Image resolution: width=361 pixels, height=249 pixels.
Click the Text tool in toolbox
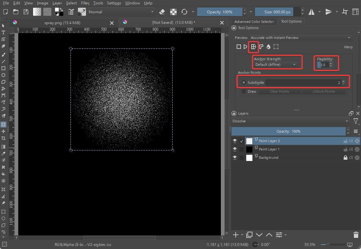click(3, 32)
